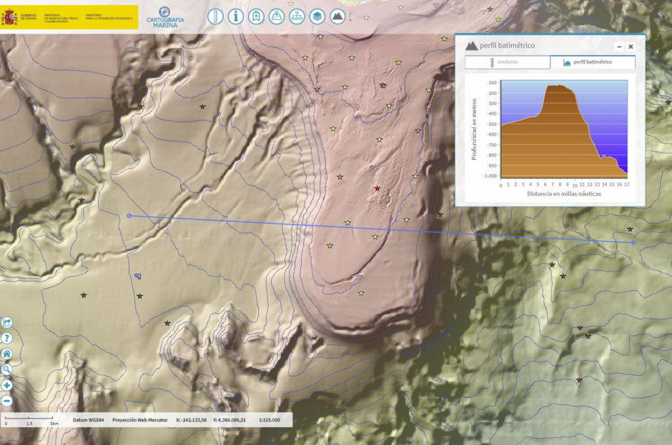
Task: Switch to the medición tab
Action: [507, 62]
